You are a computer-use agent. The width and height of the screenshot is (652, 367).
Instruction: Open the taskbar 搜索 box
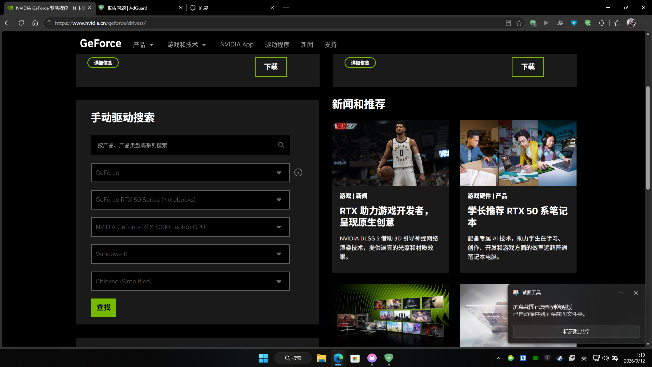[x=293, y=358]
